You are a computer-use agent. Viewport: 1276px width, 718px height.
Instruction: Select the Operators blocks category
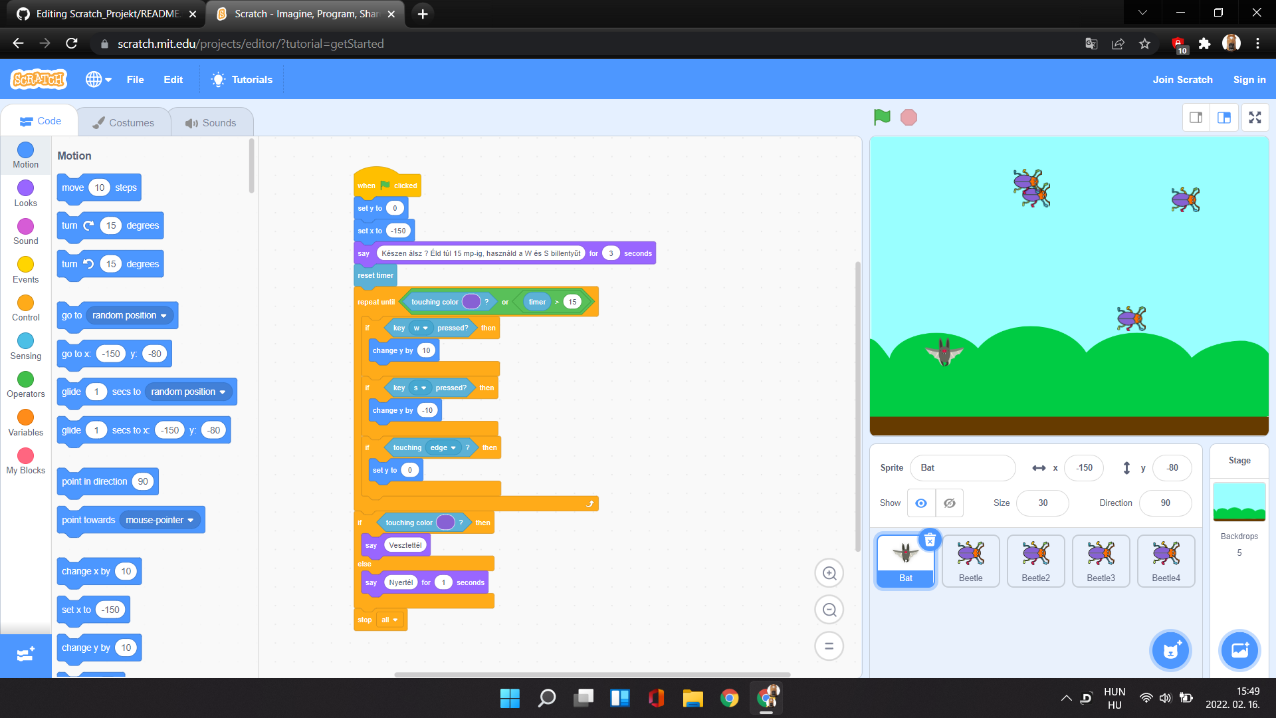click(25, 384)
